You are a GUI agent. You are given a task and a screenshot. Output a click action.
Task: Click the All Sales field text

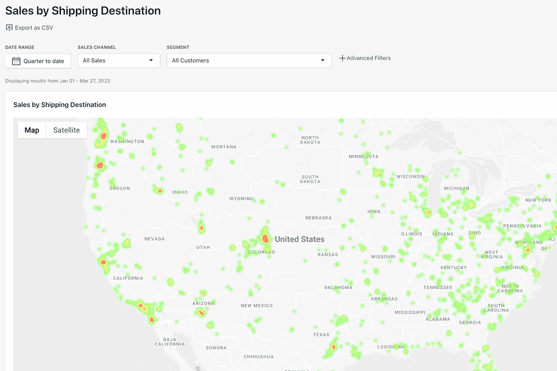pyautogui.click(x=94, y=60)
